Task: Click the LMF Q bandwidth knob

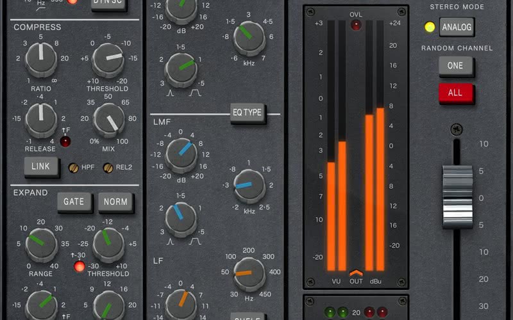Action: click(x=181, y=219)
